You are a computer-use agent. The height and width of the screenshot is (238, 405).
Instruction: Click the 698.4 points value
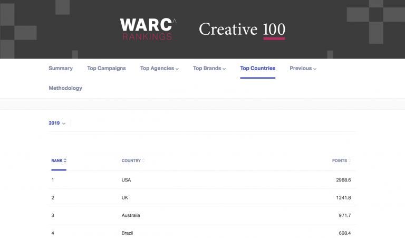pos(344,233)
